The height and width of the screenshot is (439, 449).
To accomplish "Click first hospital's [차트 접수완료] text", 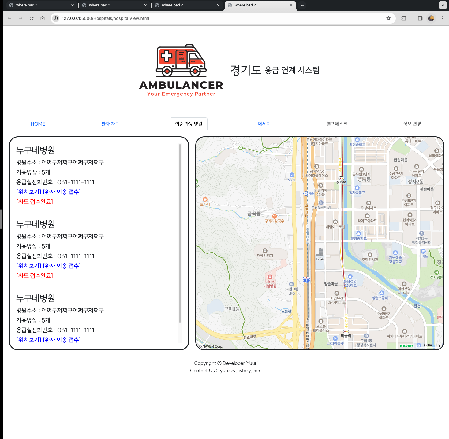I will pyautogui.click(x=35, y=201).
